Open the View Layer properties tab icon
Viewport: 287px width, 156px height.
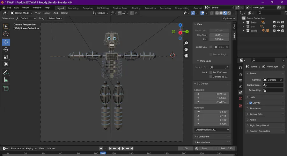click(240, 86)
